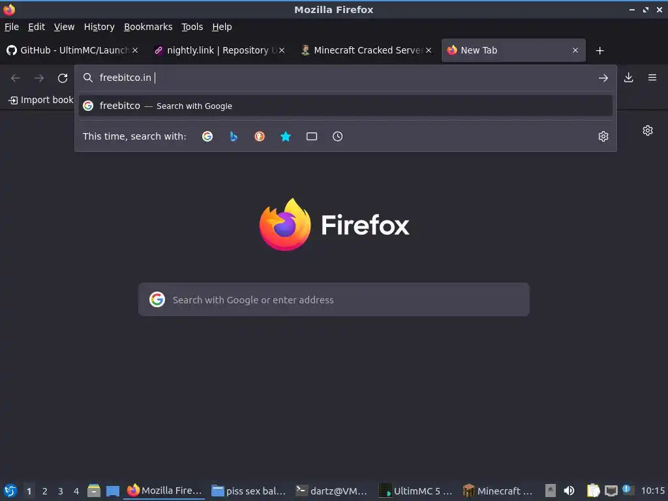Image resolution: width=668 pixels, height=501 pixels.
Task: Open a new tab with plus
Action: click(x=600, y=51)
